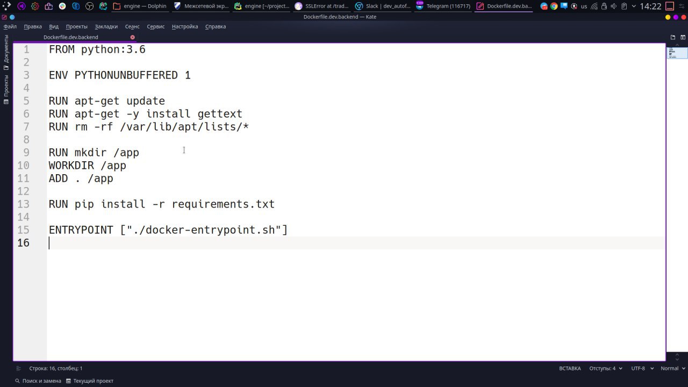
Task: Open the orange settings gear launcher
Action: pyautogui.click(x=35, y=6)
